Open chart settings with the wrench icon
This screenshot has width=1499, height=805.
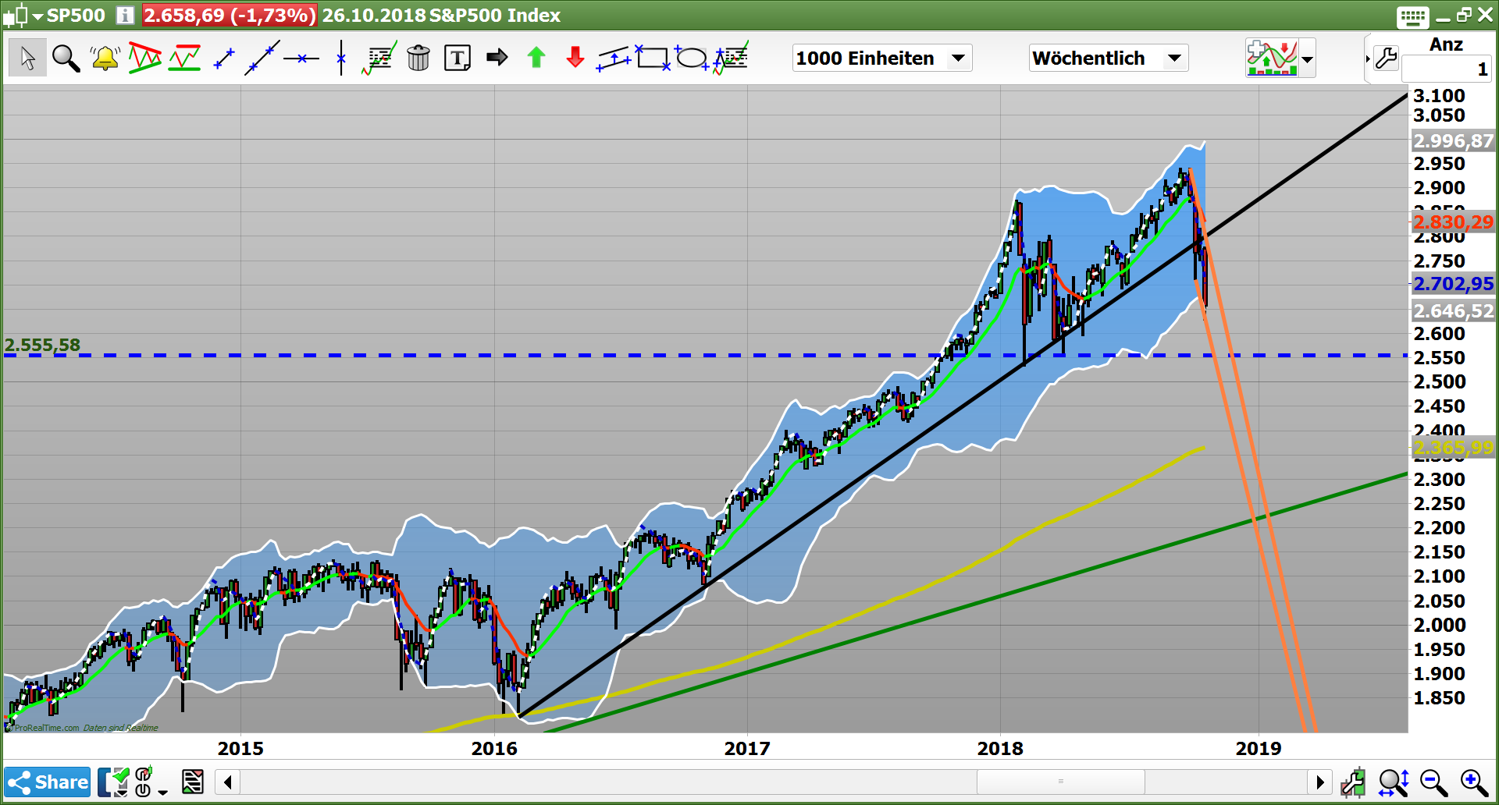[x=1387, y=58]
